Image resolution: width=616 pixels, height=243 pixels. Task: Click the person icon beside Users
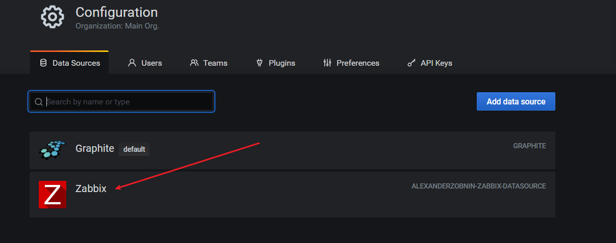[132, 63]
